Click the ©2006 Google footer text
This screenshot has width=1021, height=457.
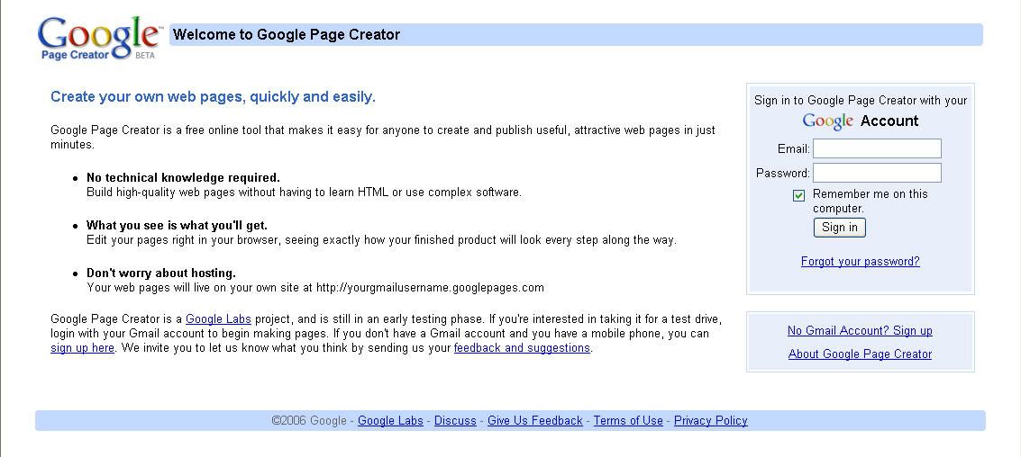click(x=309, y=421)
